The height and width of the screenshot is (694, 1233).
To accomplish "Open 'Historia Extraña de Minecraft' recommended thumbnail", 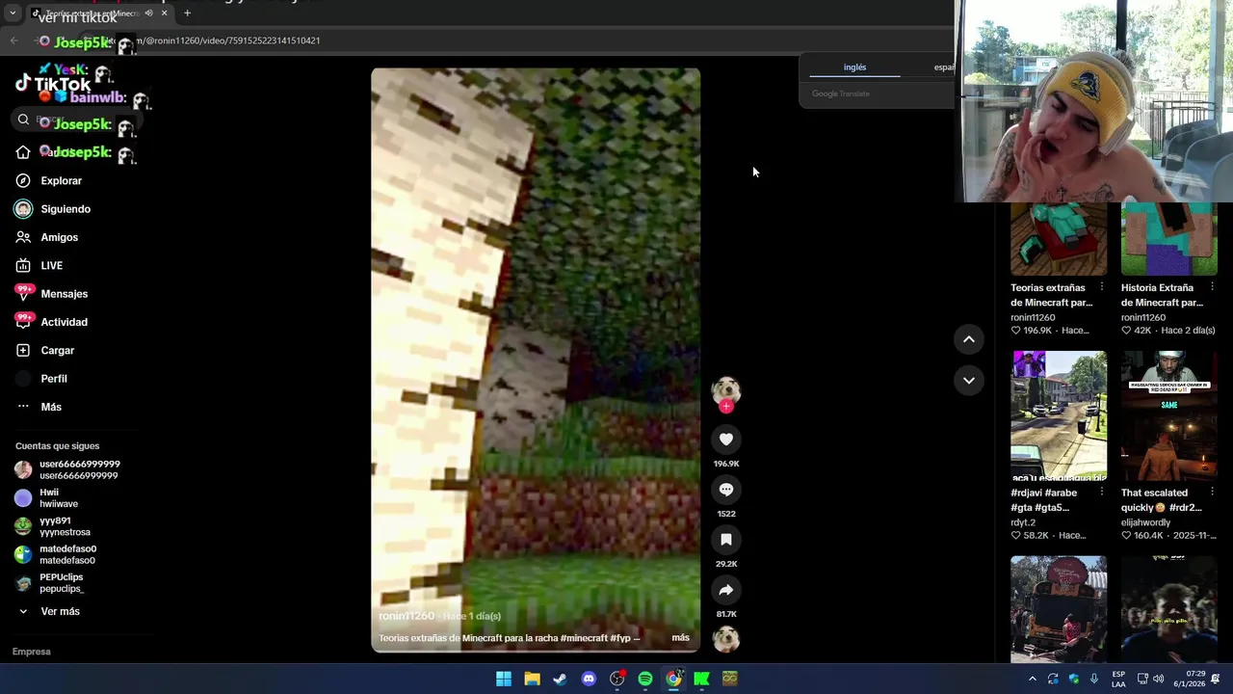I will 1168,240.
